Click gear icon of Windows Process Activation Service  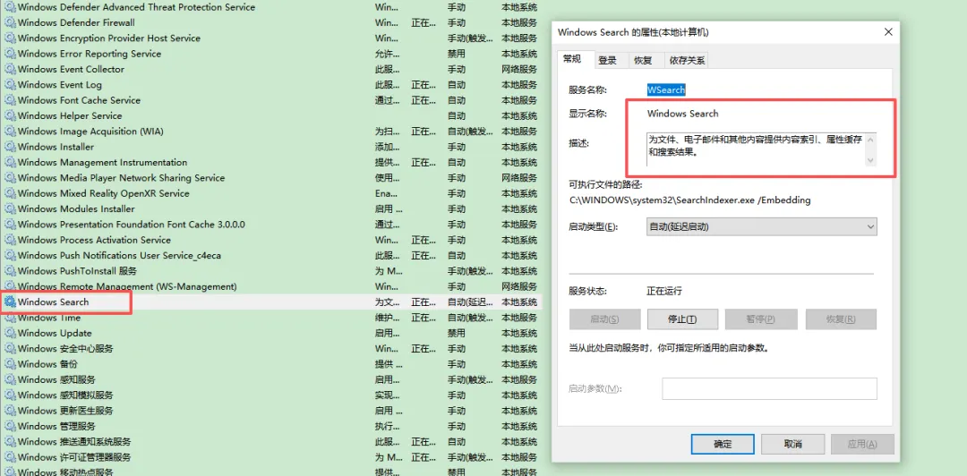click(x=11, y=240)
